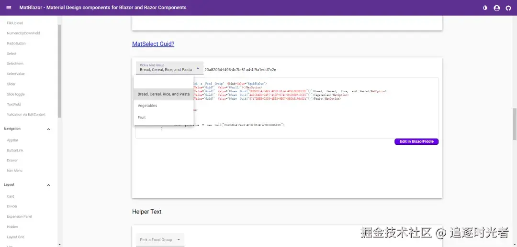Click the sidebar scroll down arrow
517x247 pixels.
tap(59, 245)
